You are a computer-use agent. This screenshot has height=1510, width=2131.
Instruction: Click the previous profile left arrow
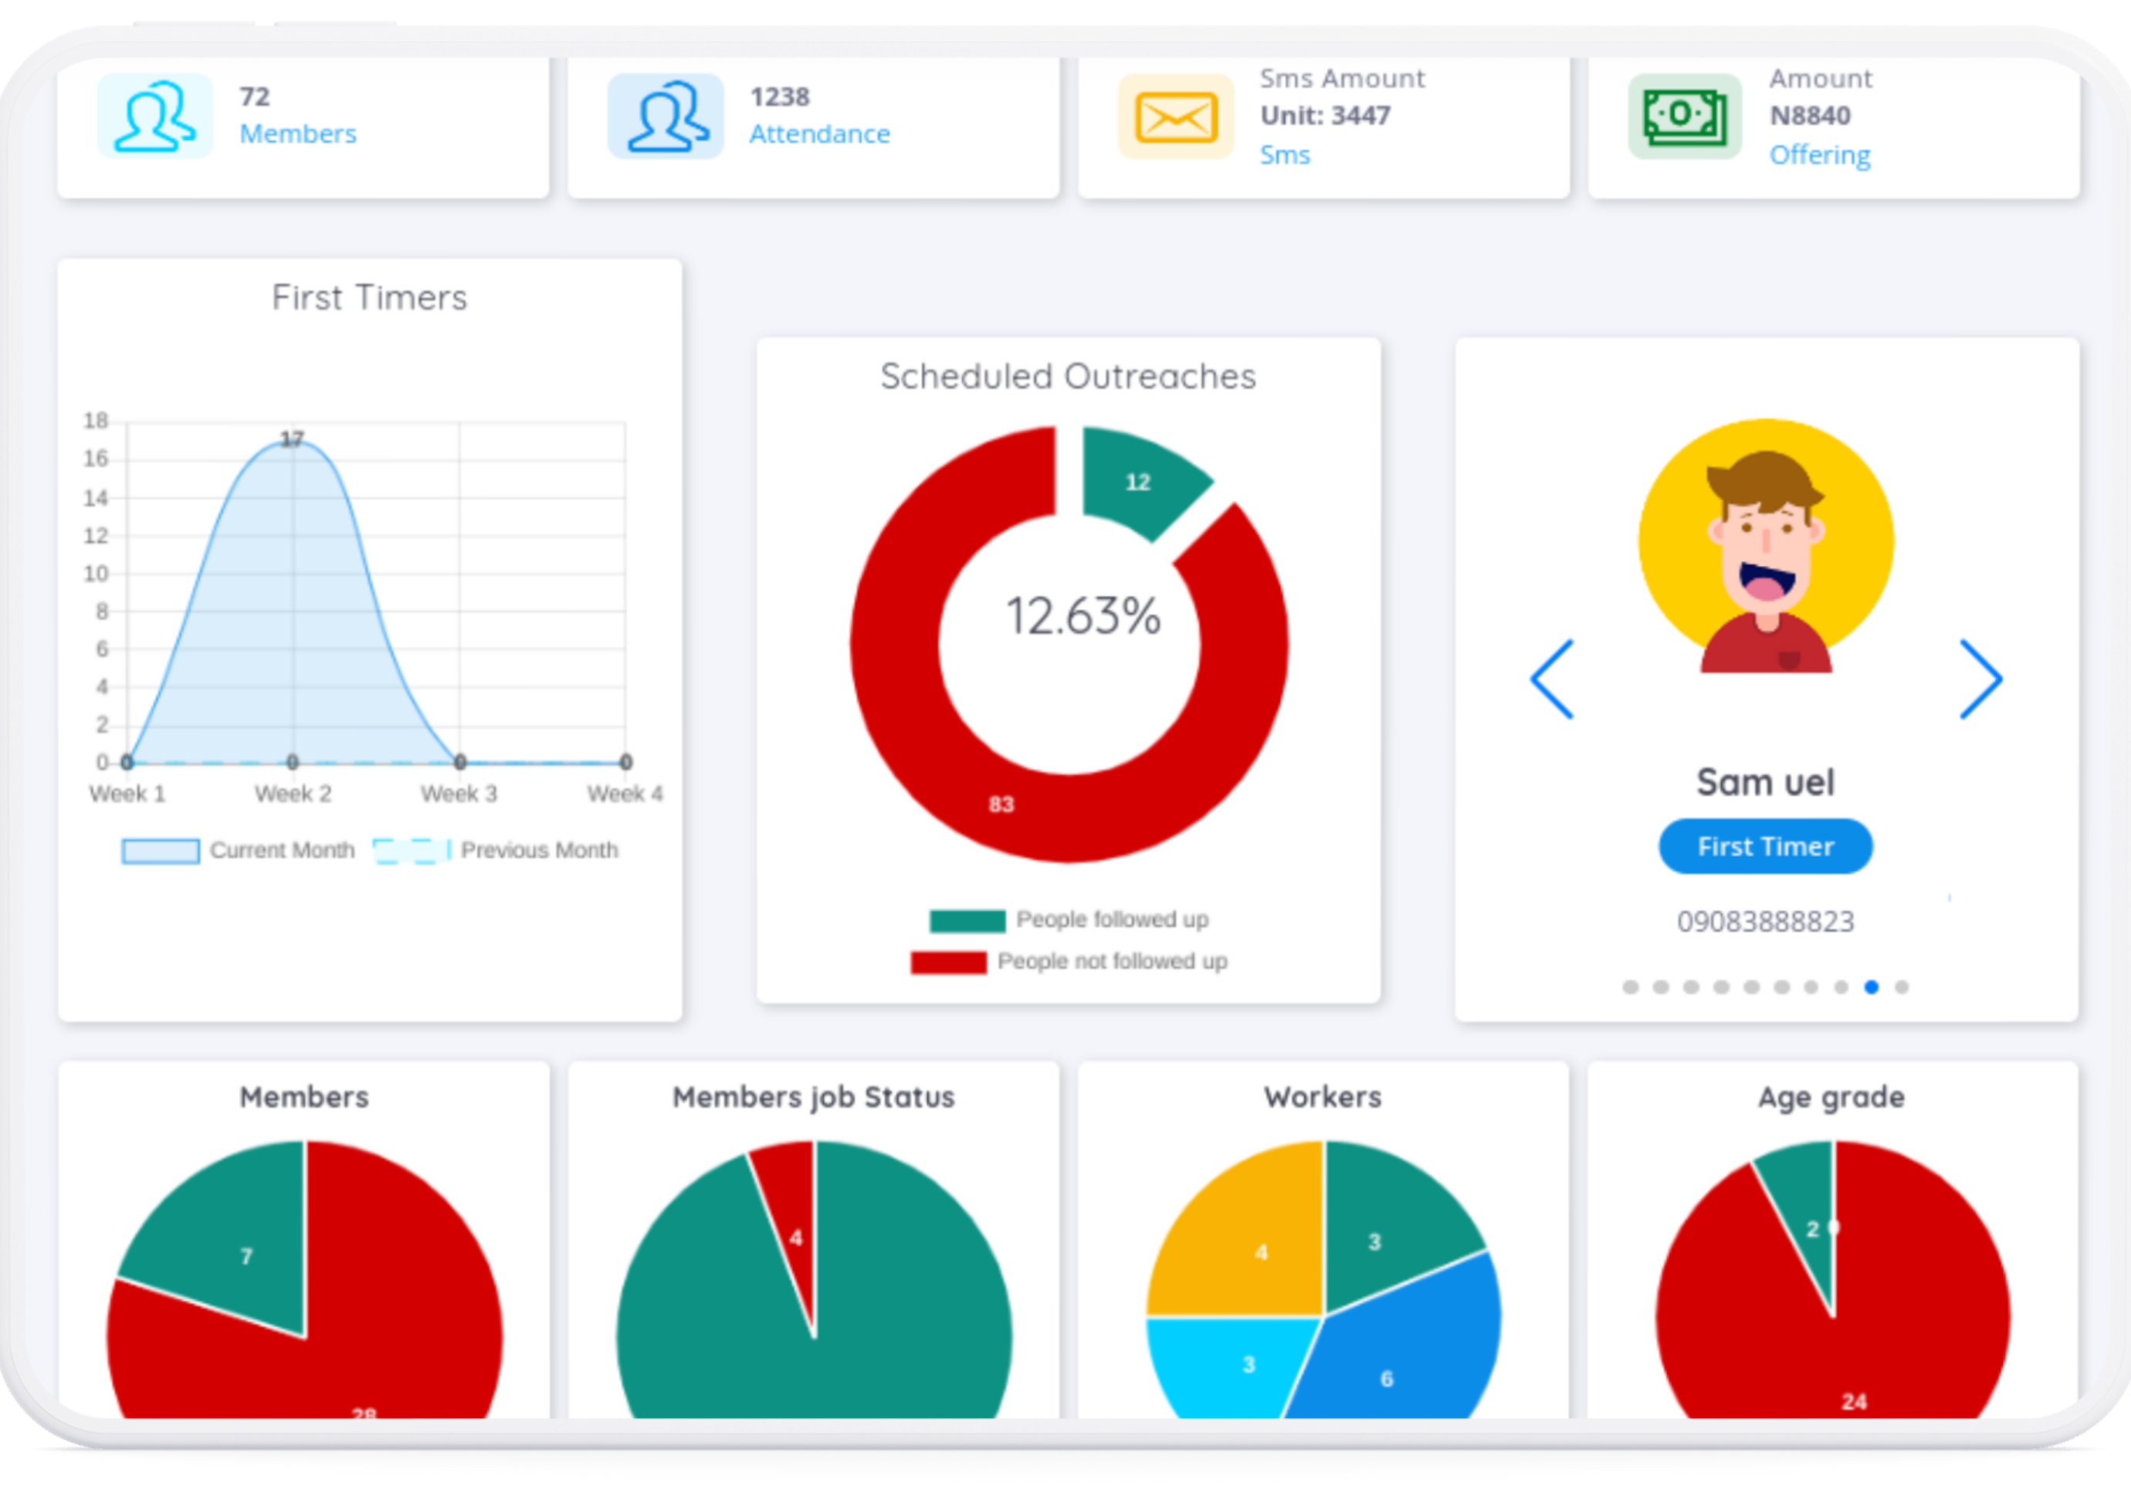coord(1552,679)
